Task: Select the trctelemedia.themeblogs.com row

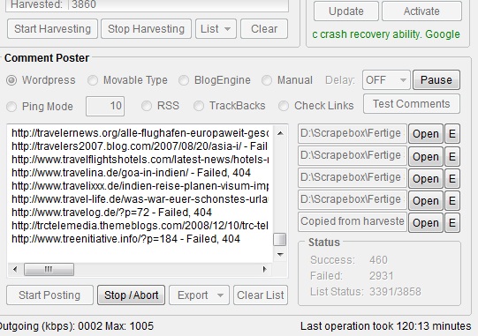Action: (140, 226)
